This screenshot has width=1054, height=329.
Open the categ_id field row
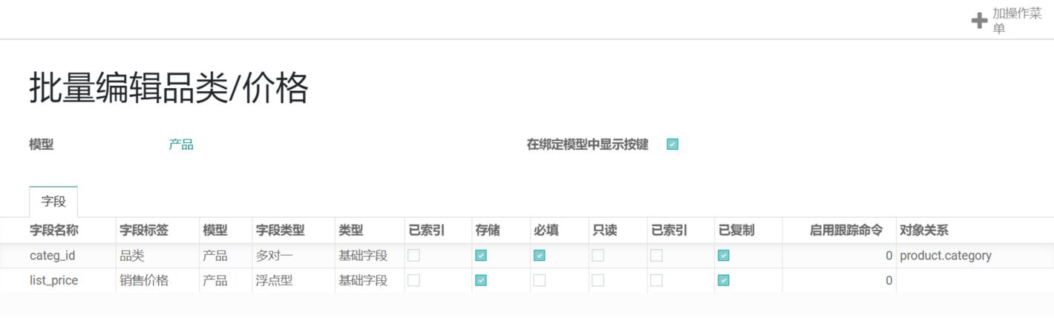pyautogui.click(x=52, y=256)
